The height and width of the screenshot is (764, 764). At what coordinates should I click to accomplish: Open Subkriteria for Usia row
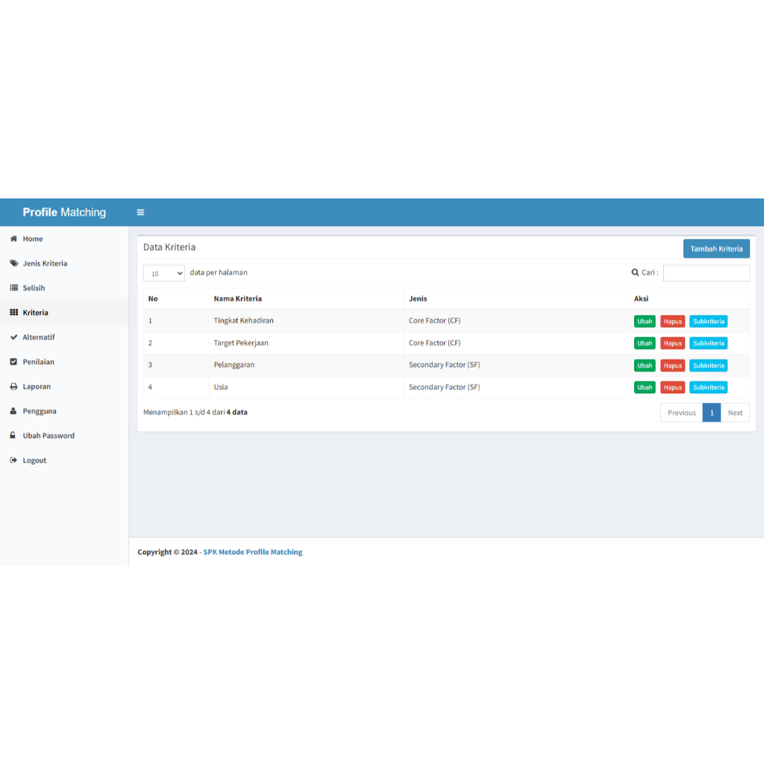click(709, 387)
